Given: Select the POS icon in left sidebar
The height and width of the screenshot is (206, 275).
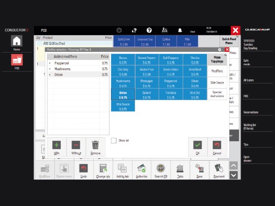Looking at the screenshot, I should [17, 59].
